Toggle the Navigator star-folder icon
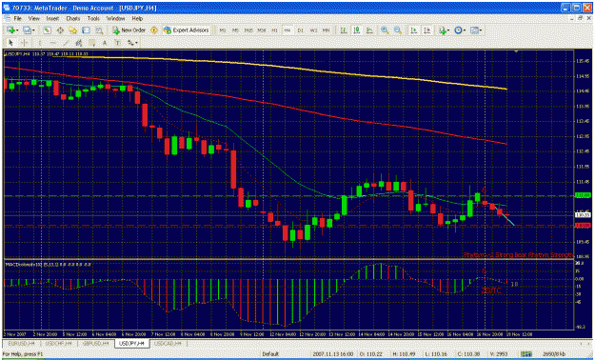The width and height of the screenshot is (595, 360). pos(73,30)
